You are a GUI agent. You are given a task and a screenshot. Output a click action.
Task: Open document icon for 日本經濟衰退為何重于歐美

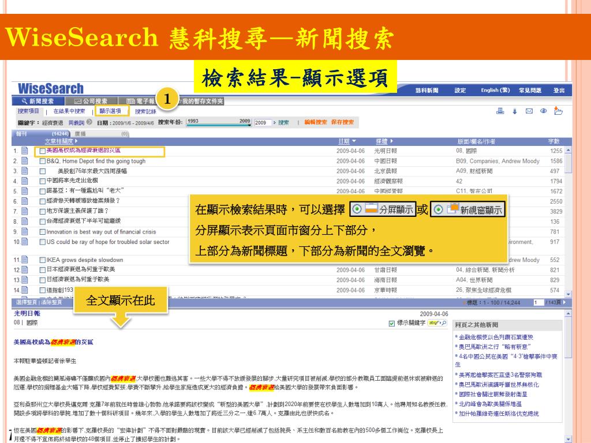tap(24, 270)
